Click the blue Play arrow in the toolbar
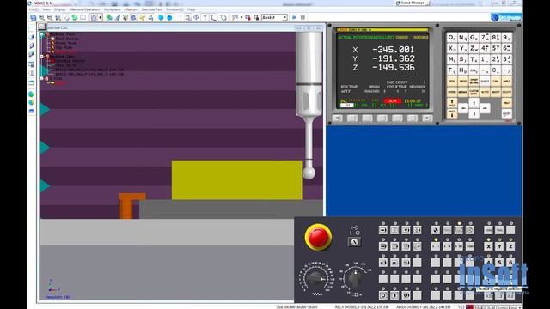The width and height of the screenshot is (550, 309). pyautogui.click(x=294, y=17)
